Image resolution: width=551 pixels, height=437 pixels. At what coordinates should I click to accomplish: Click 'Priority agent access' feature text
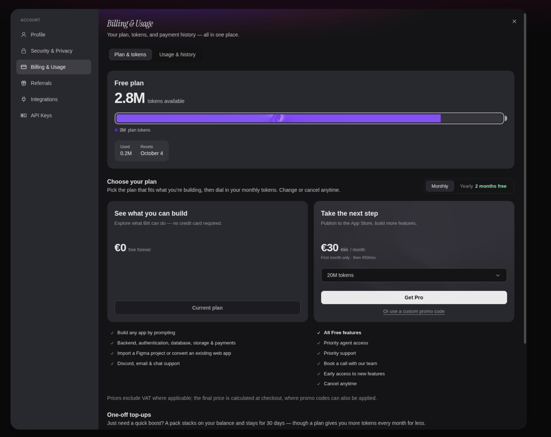(x=346, y=343)
